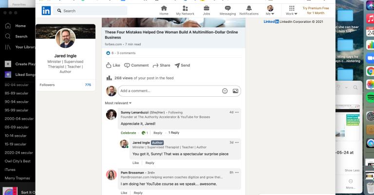Open Zoom from the Dock
Screen dimensions: 374x195
(370, 58)
